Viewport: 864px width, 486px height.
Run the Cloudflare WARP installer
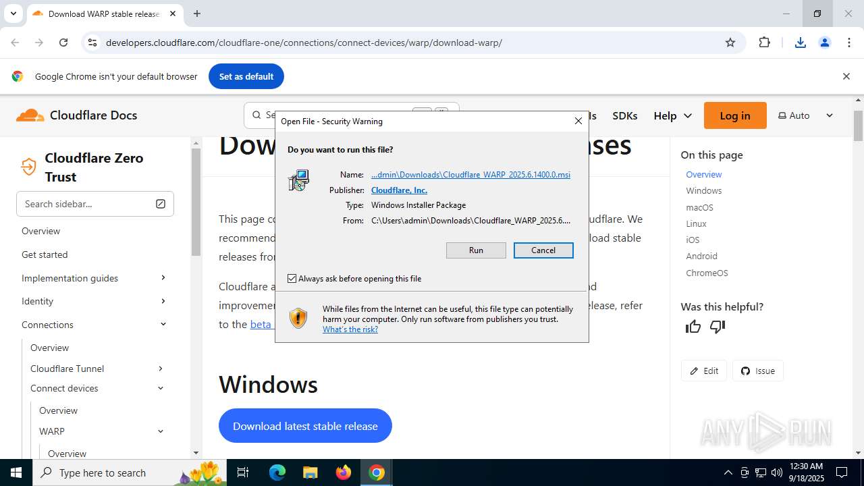tap(476, 250)
